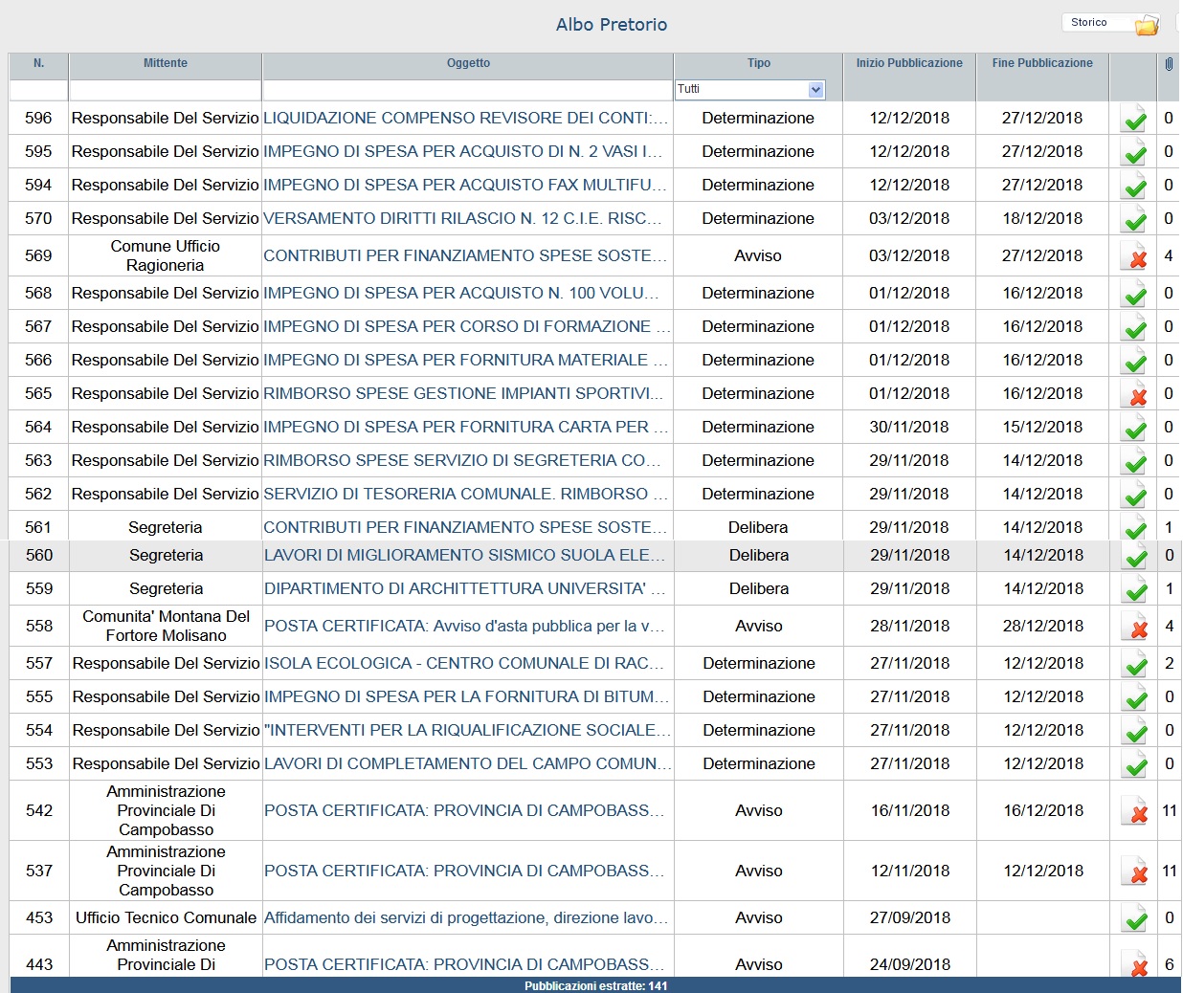Click the red X document icon for row 565

tap(1134, 393)
